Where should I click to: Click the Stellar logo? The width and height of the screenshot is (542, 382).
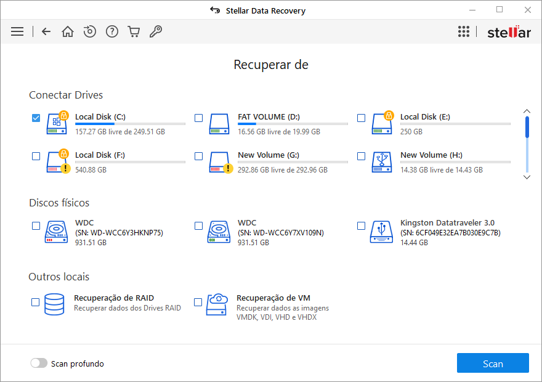[x=509, y=32]
